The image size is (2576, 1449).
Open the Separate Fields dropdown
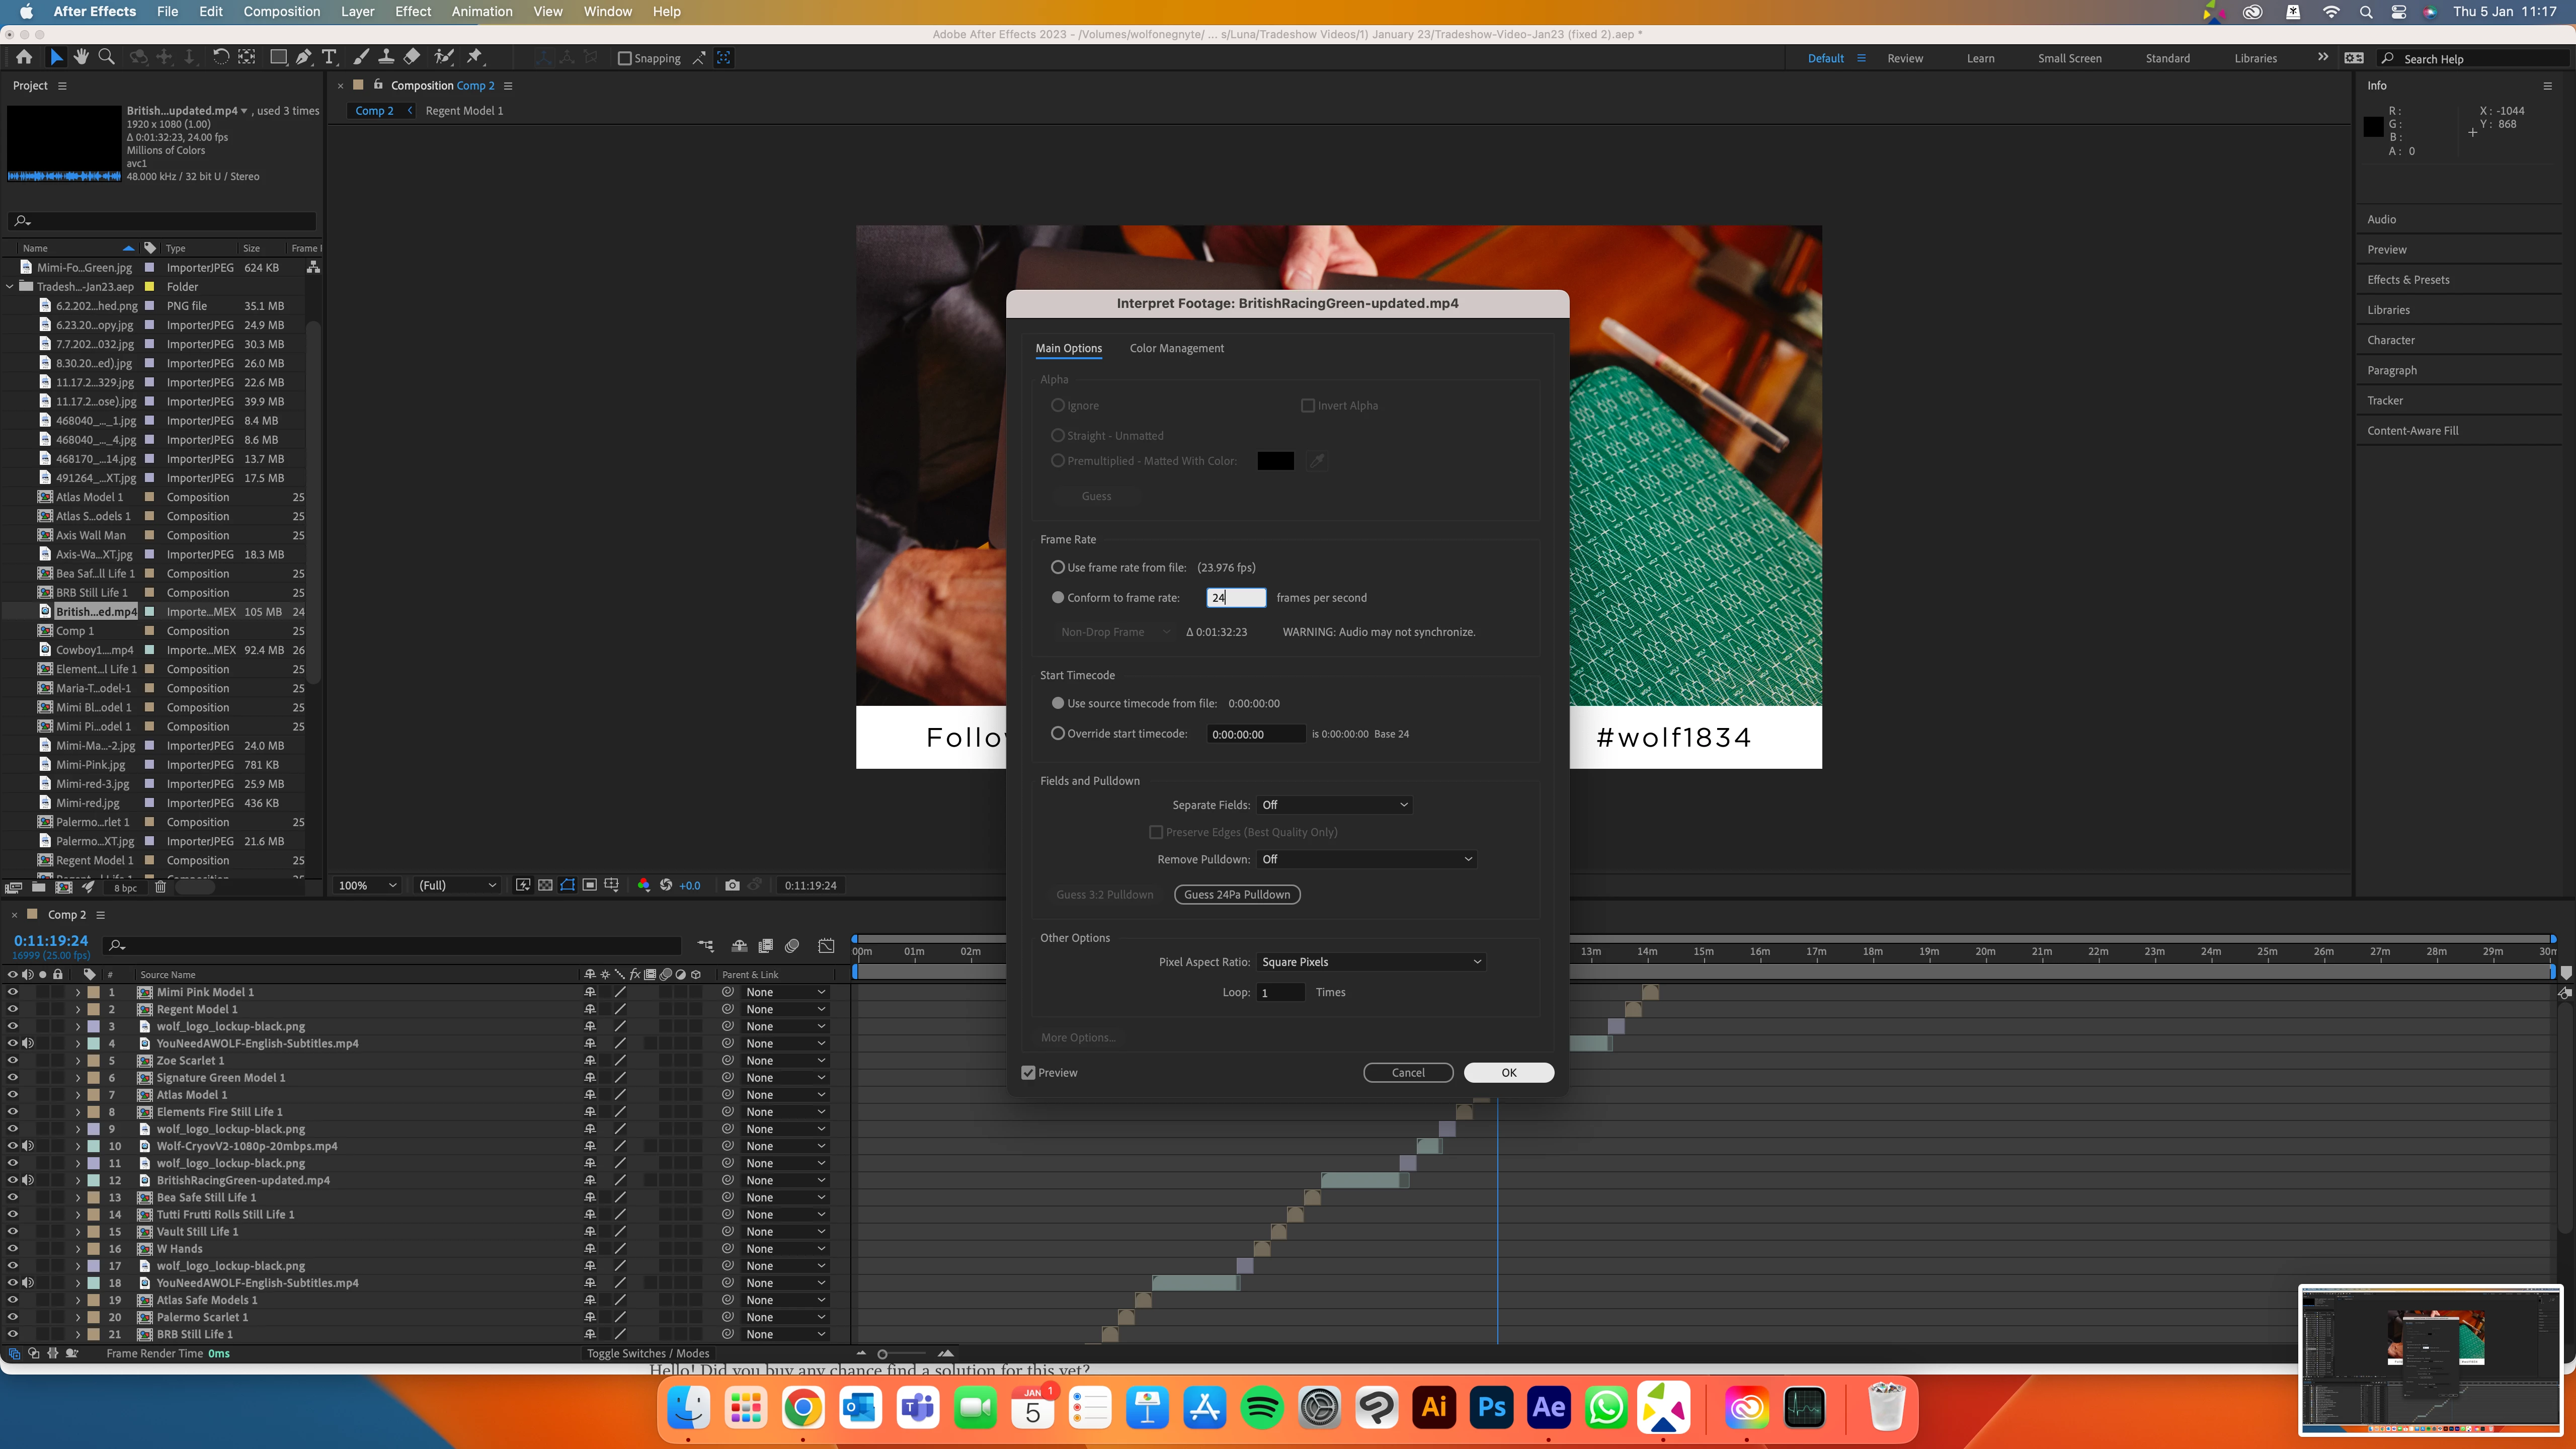(1334, 805)
